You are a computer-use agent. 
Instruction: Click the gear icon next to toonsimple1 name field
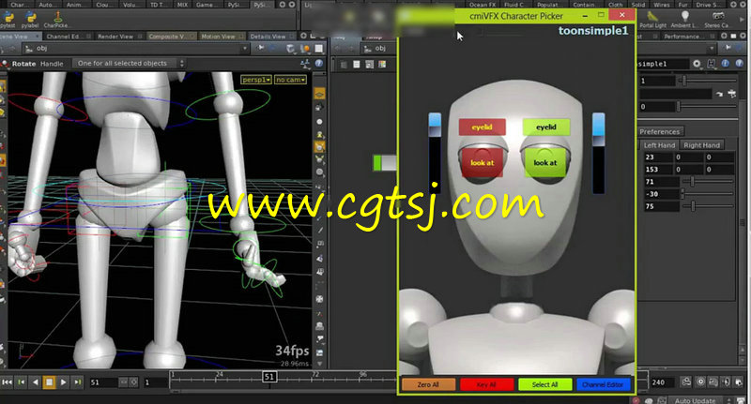pos(697,64)
